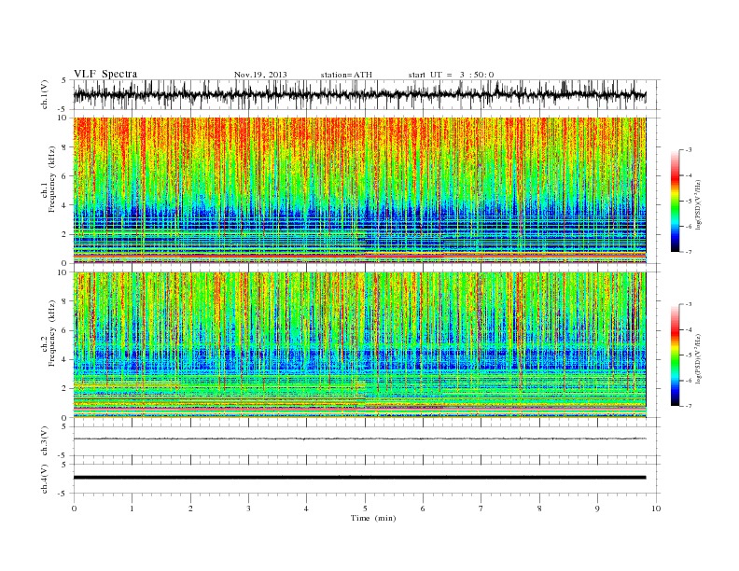
Task: Click the "station=ATH" header label
Action: (346, 75)
